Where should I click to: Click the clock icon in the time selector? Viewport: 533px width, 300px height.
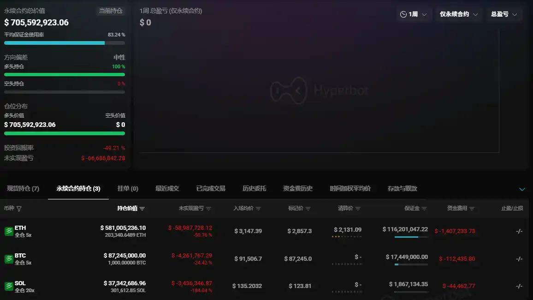pos(403,14)
